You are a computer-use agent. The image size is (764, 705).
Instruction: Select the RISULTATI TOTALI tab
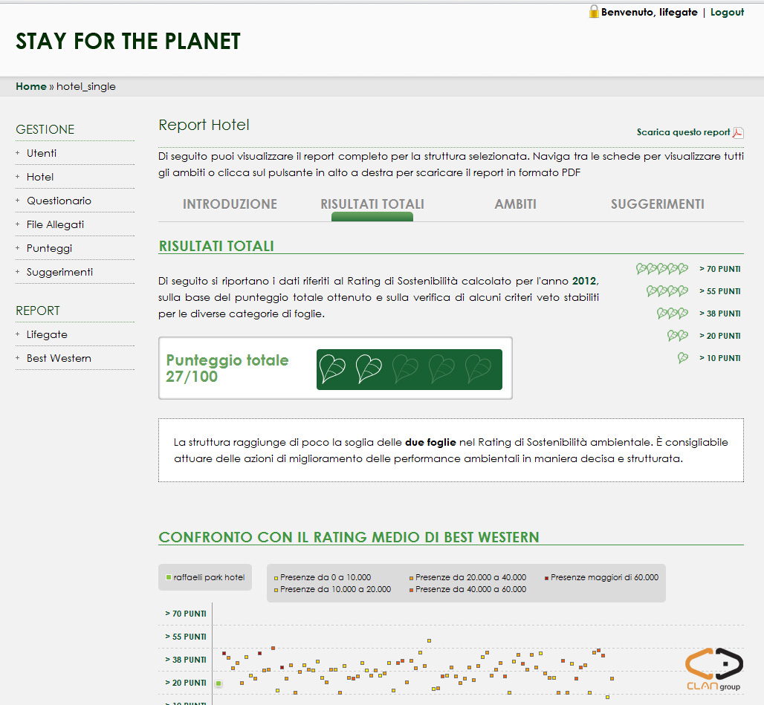(x=372, y=204)
